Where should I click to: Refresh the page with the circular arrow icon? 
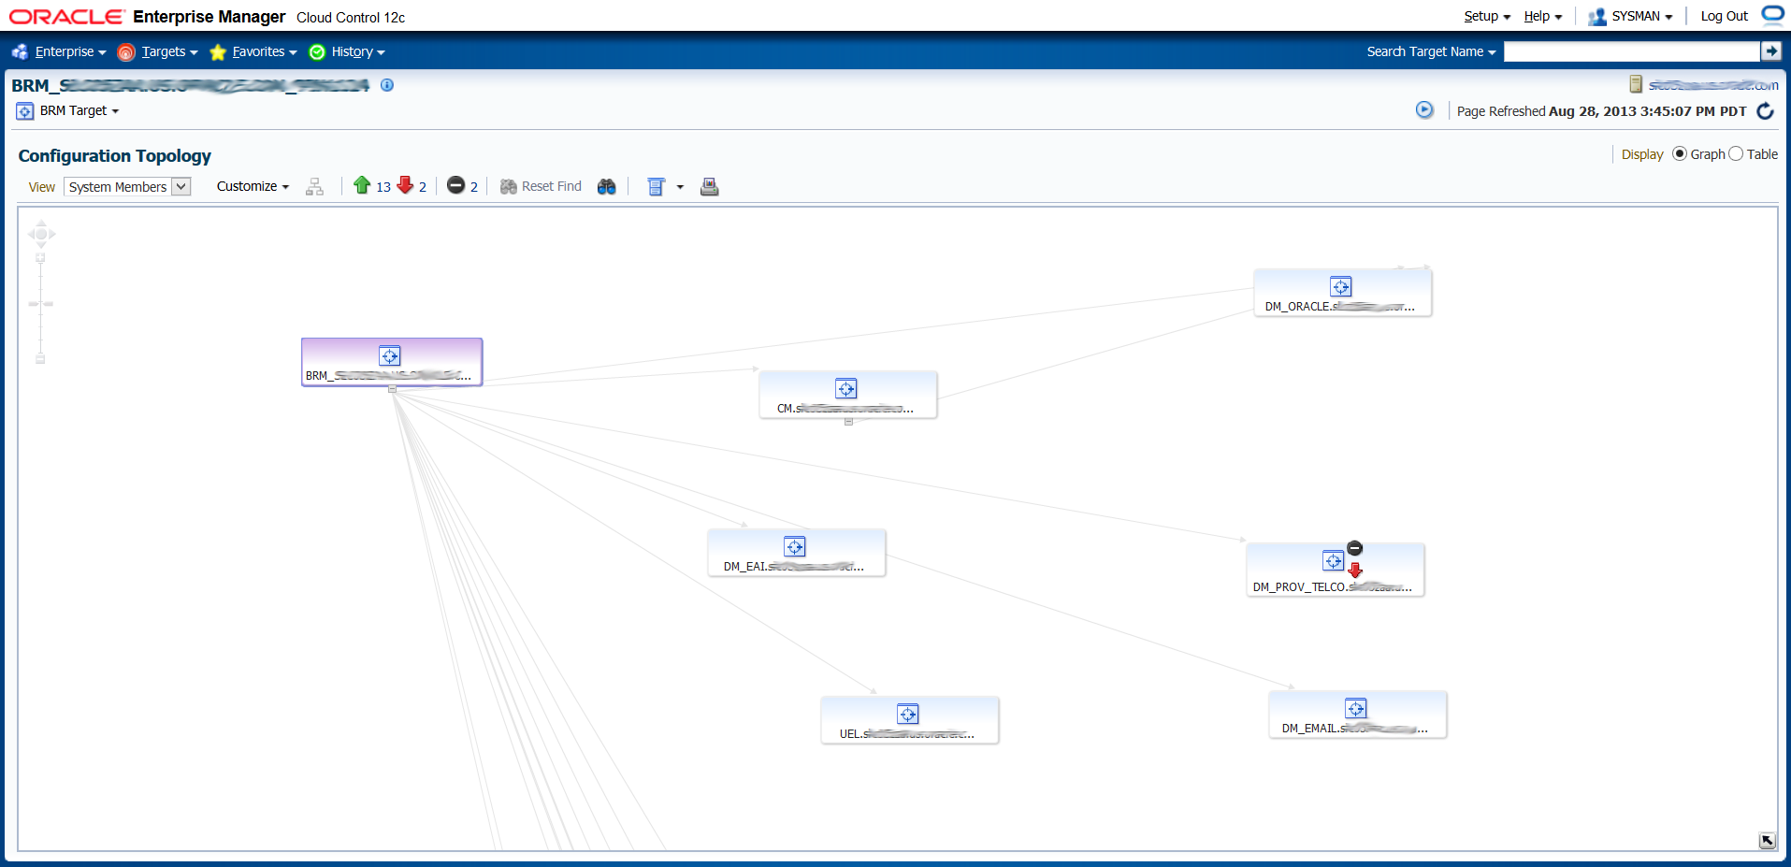point(1765,111)
